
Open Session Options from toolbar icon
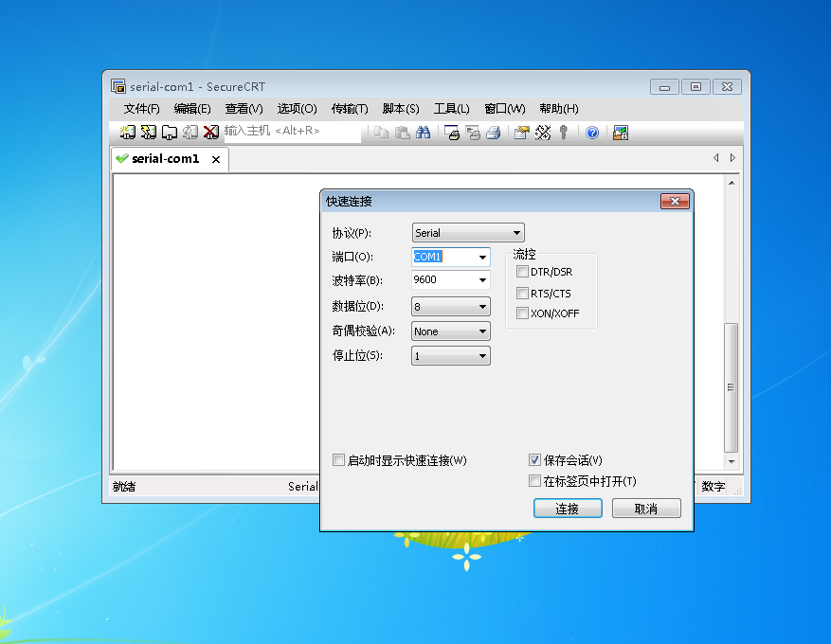(x=522, y=132)
